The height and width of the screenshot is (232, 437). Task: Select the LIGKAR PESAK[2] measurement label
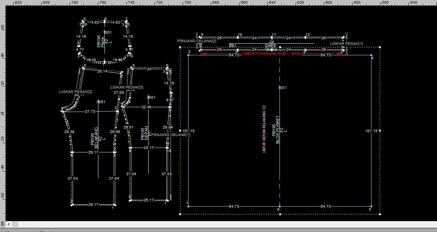[75, 92]
